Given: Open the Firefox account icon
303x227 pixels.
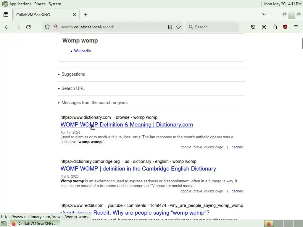Looking at the screenshot, I should point(264,27).
